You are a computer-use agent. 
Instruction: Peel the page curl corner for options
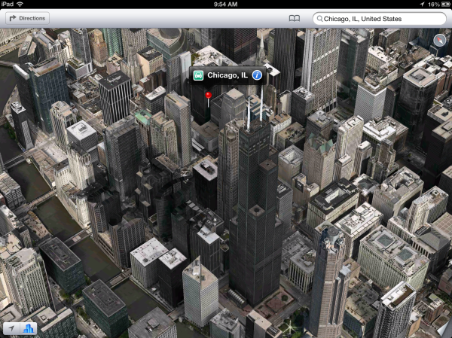(x=443, y=329)
